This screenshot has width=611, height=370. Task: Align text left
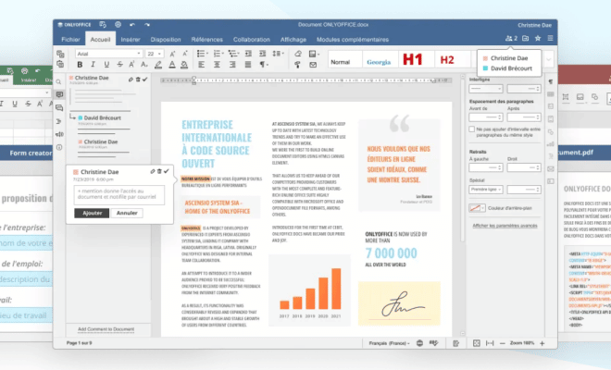click(202, 64)
